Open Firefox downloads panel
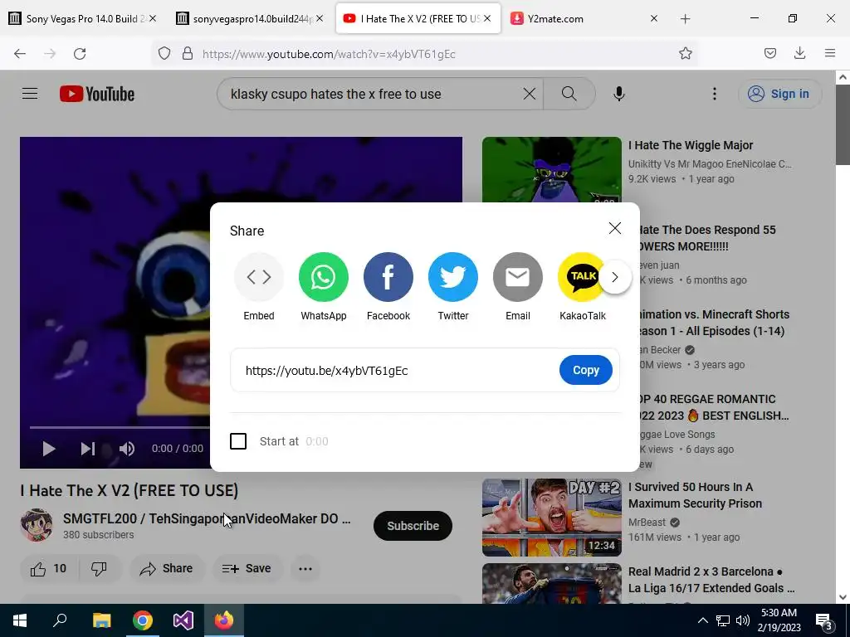The height and width of the screenshot is (637, 850). [x=799, y=53]
